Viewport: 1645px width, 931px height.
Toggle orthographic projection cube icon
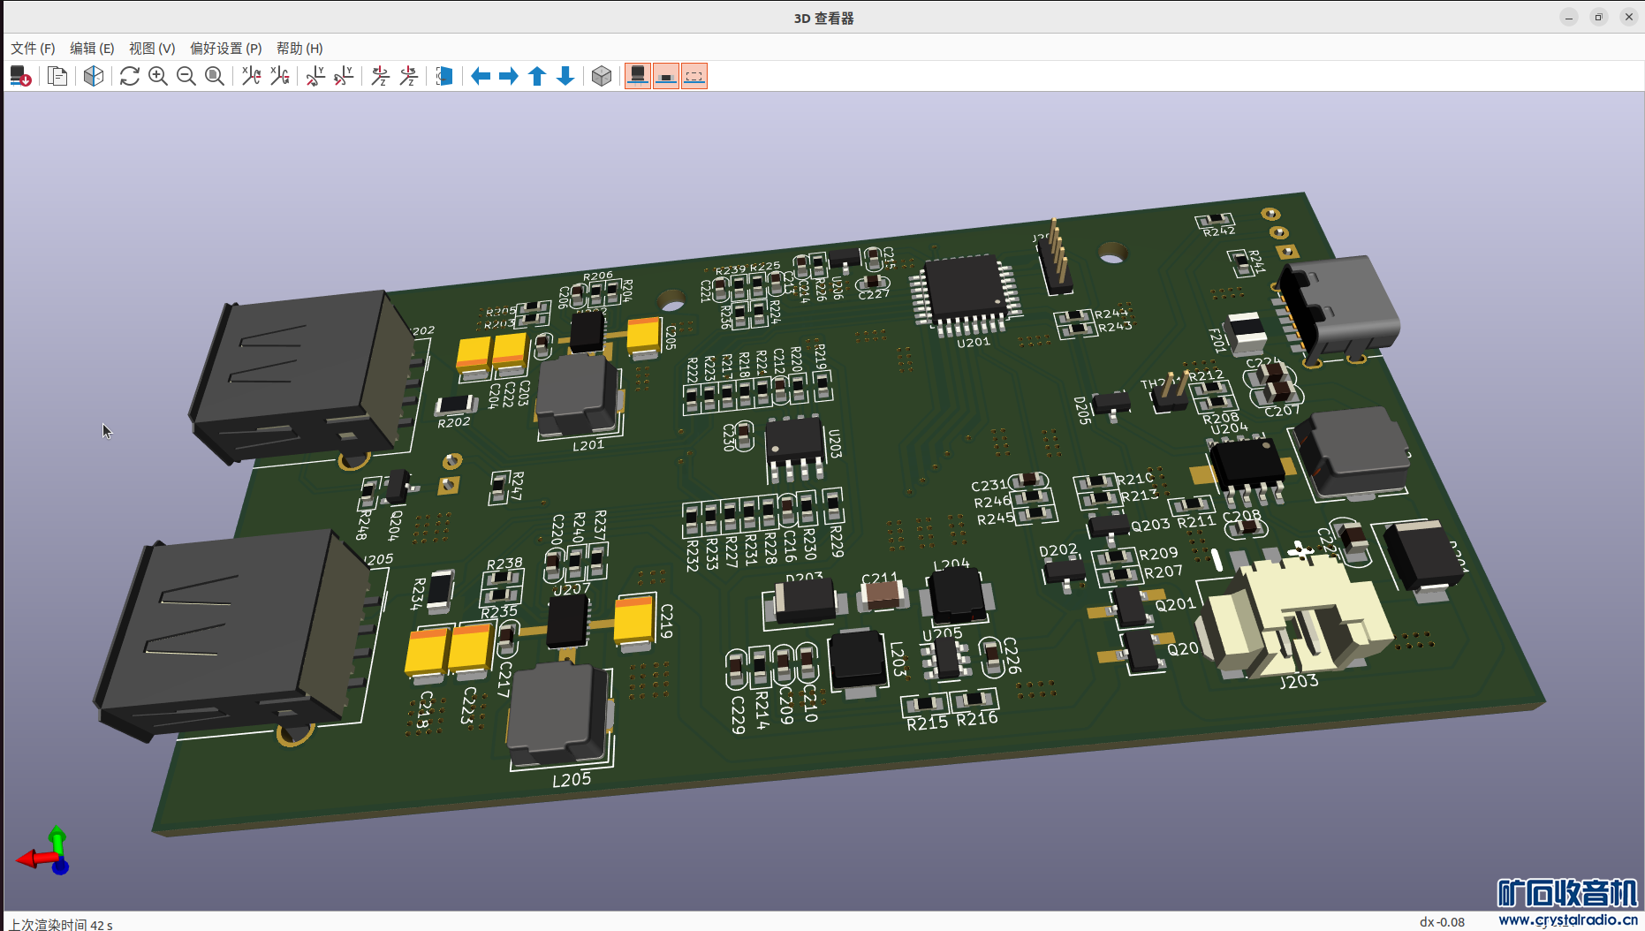point(602,76)
